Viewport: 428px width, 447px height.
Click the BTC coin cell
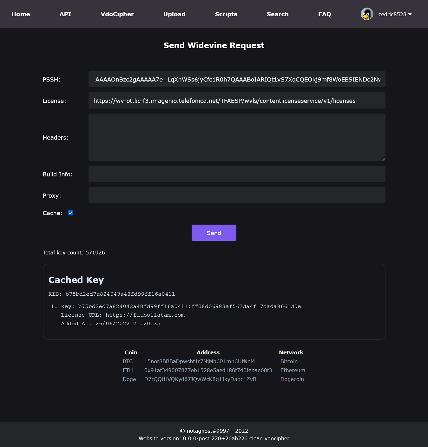click(x=128, y=361)
